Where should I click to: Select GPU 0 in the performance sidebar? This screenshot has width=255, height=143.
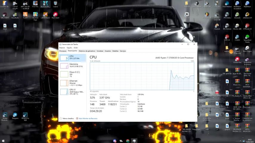point(72,91)
